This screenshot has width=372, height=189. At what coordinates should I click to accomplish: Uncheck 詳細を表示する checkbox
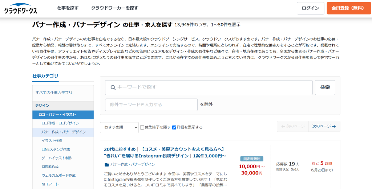click(174, 127)
